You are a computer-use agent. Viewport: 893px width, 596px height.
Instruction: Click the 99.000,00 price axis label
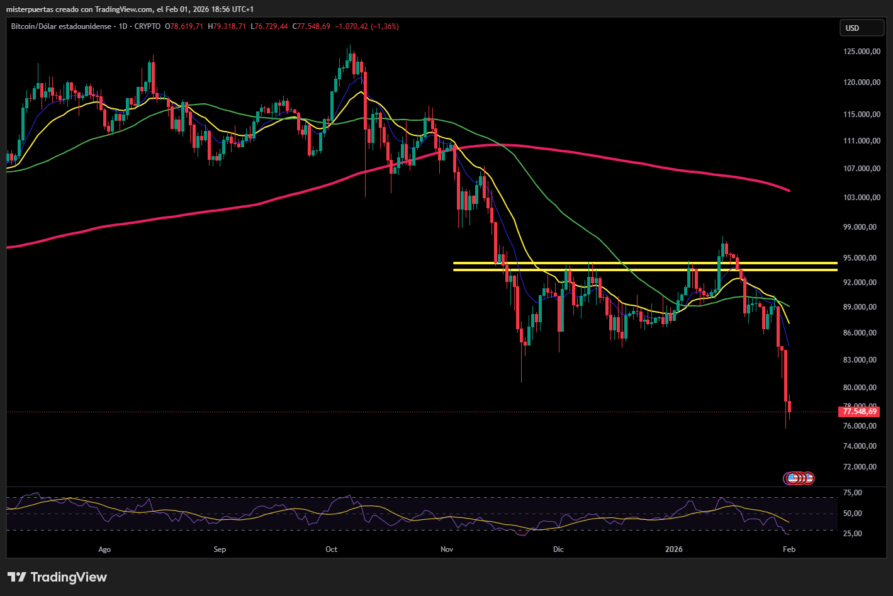coord(860,227)
